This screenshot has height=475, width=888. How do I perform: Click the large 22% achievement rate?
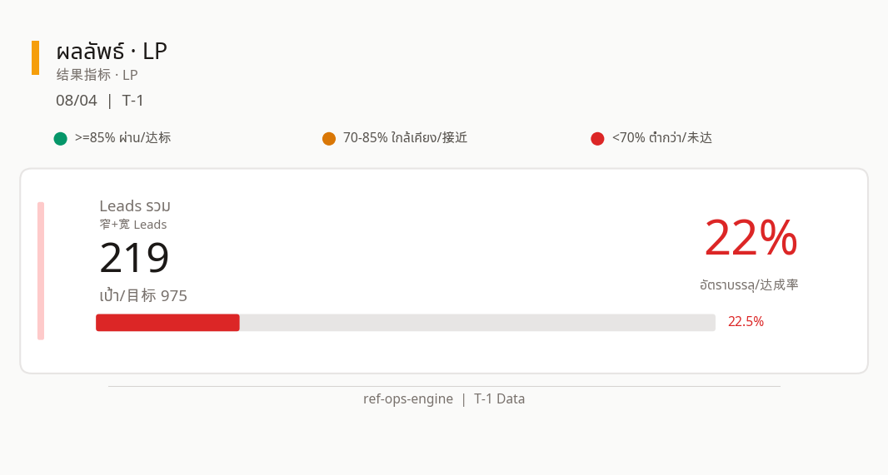coord(751,238)
